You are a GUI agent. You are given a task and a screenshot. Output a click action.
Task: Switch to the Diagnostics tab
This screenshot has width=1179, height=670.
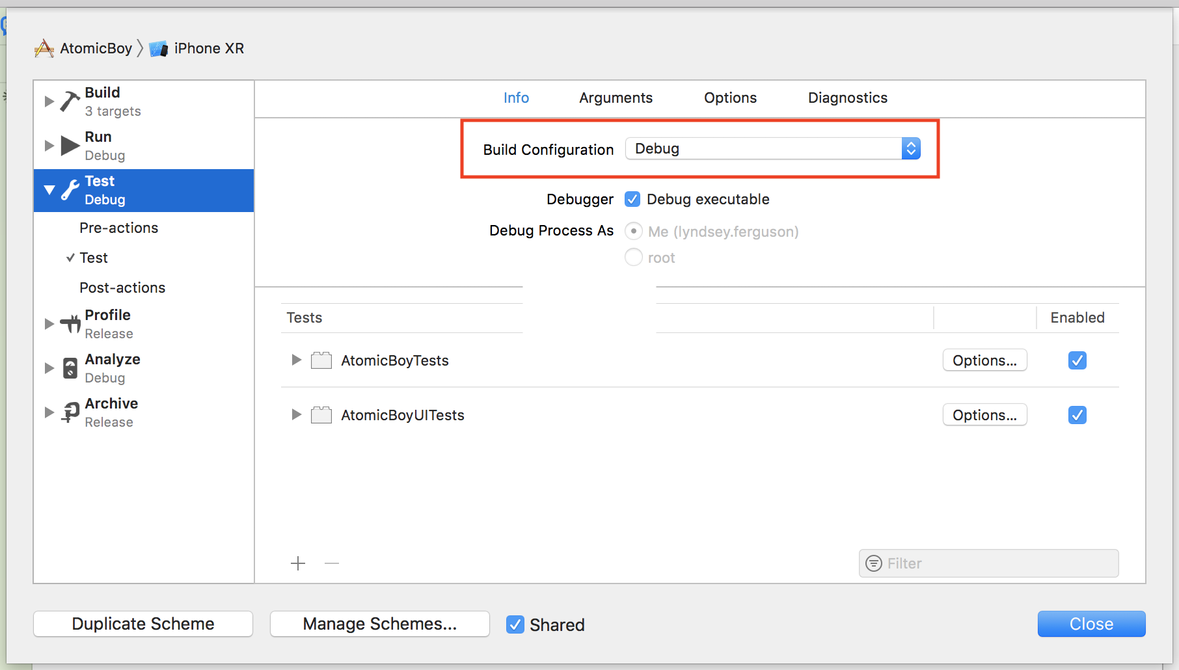(847, 98)
